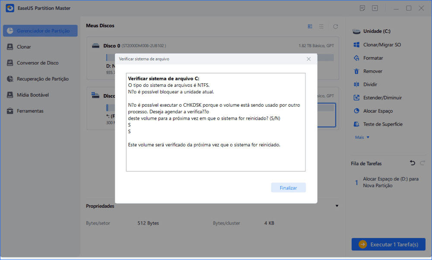
Task: Click the Ferramentas toolbox icon
Action: pyautogui.click(x=10, y=111)
